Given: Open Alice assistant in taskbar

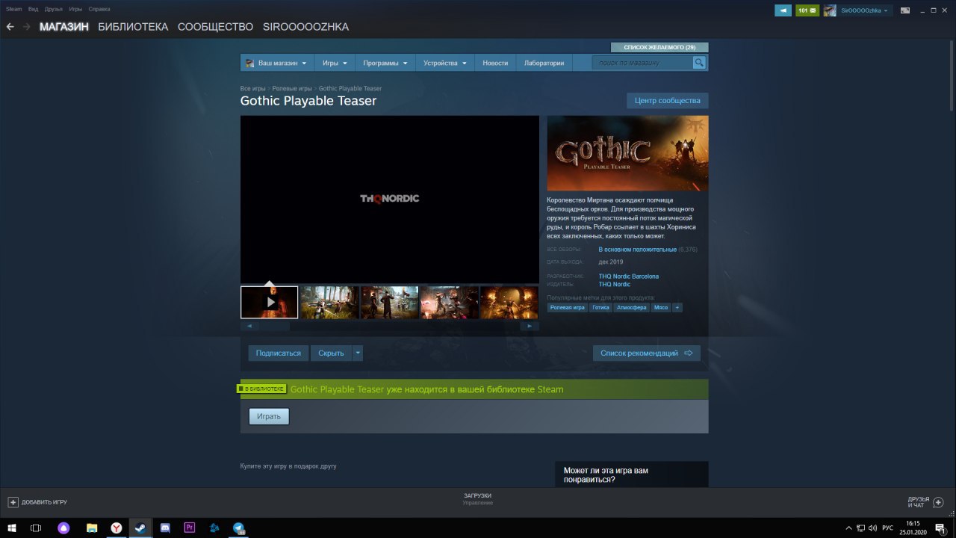Looking at the screenshot, I should pos(64,528).
